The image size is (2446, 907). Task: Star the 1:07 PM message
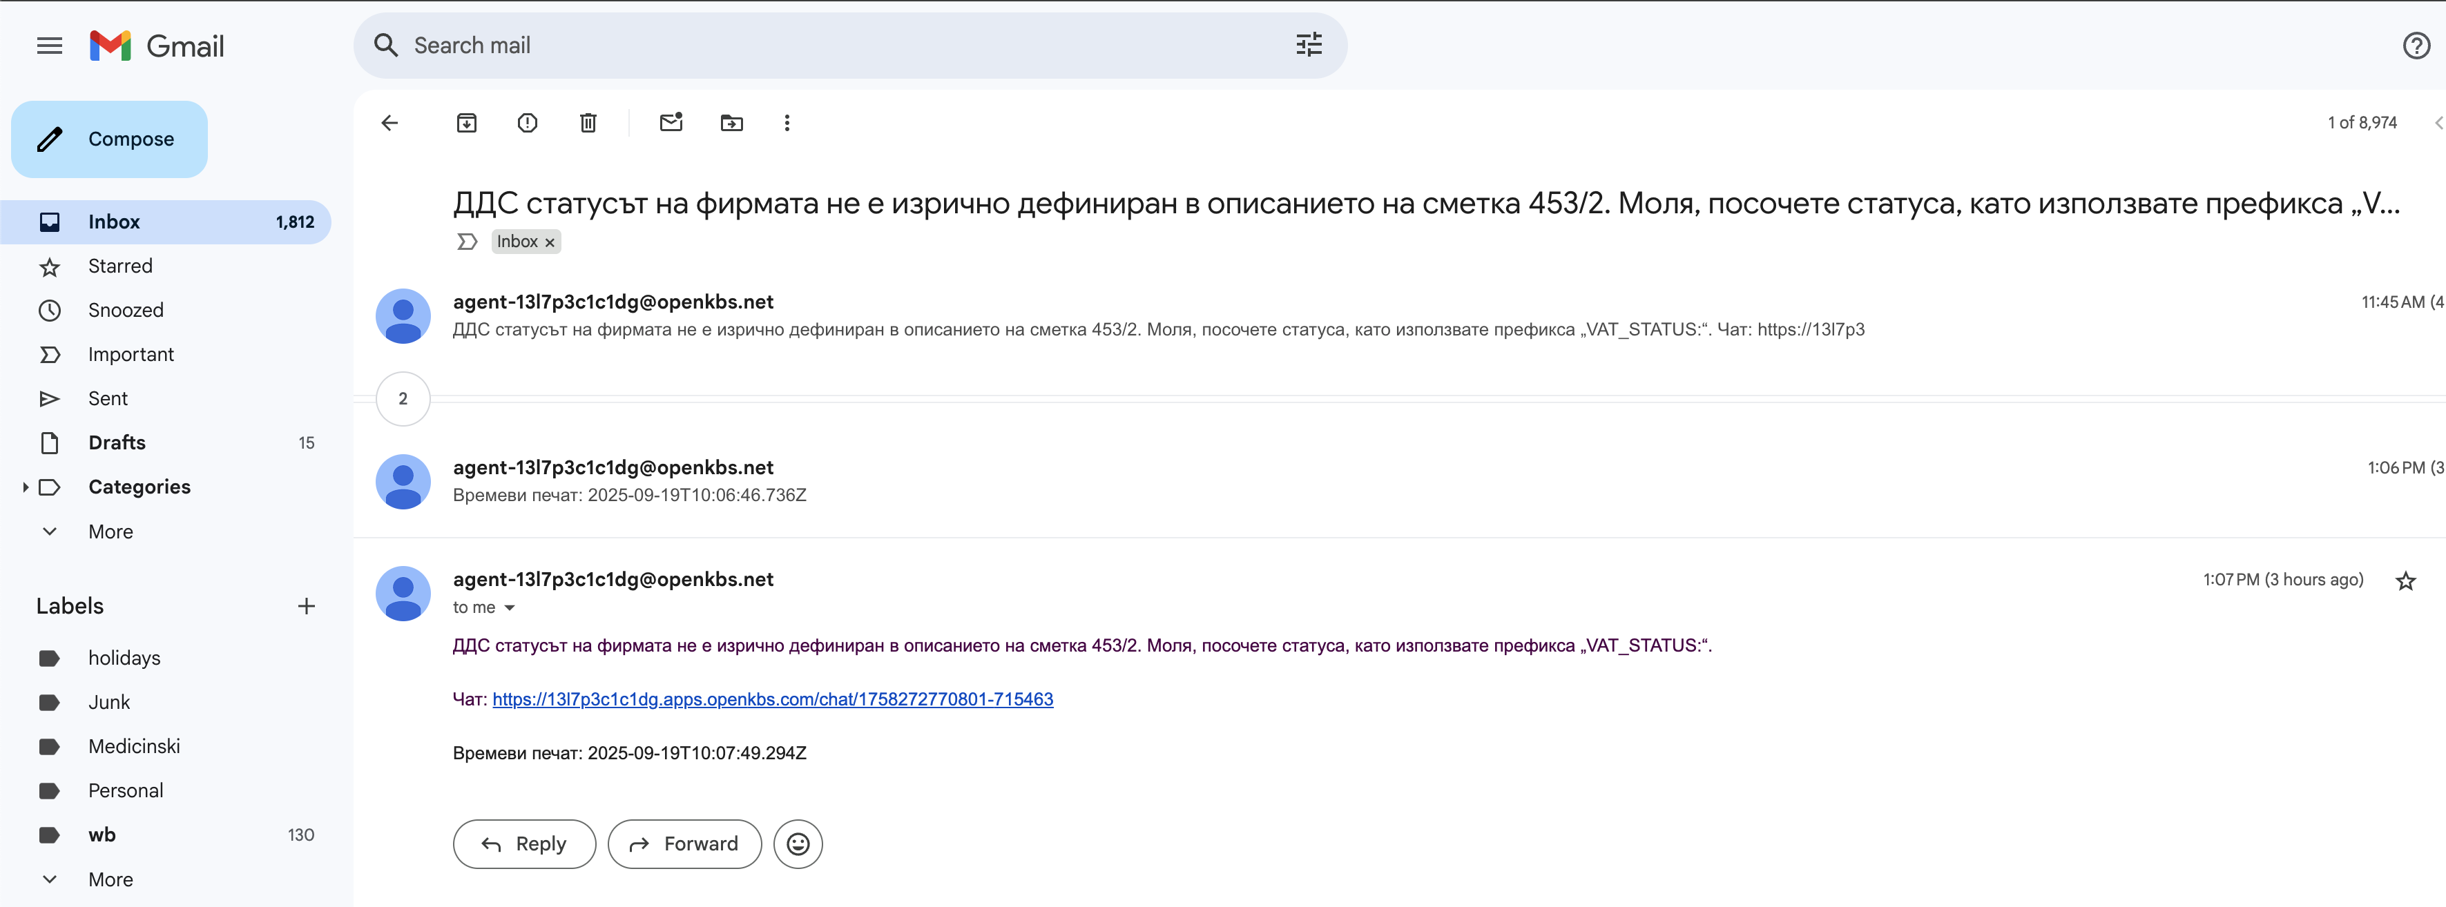click(x=2405, y=581)
